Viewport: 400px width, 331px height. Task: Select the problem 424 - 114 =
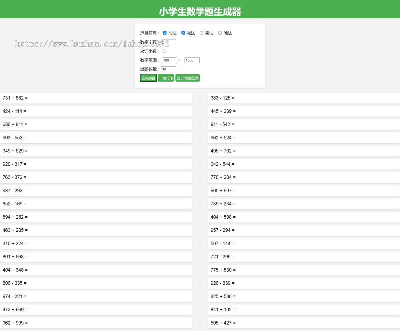[x=96, y=111]
